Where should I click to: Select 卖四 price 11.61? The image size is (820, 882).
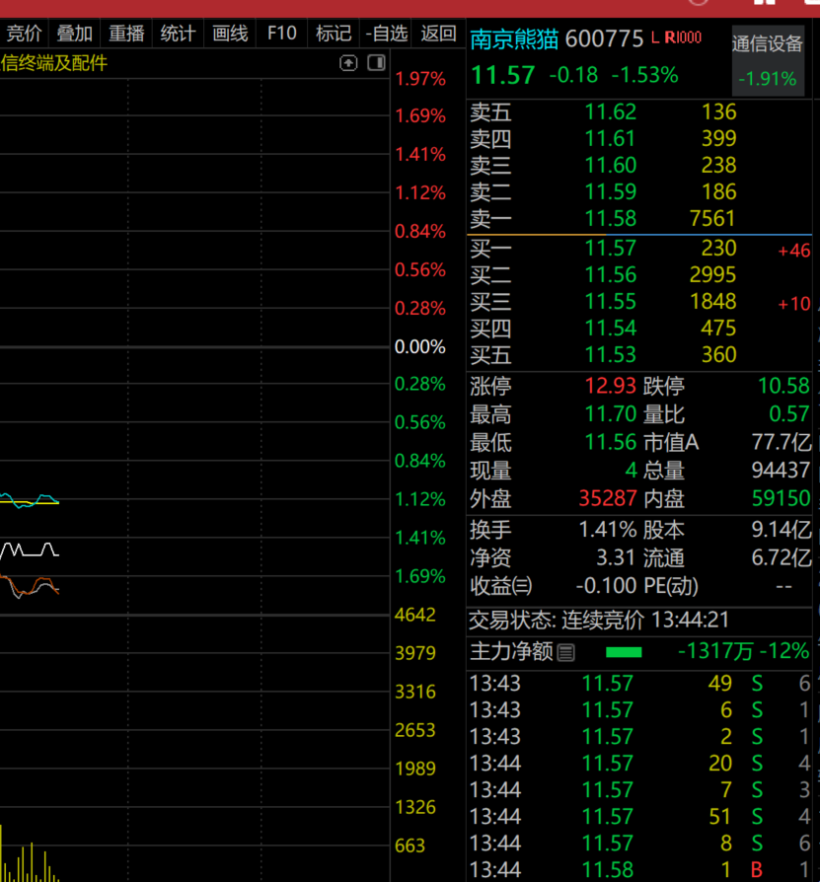coord(610,139)
